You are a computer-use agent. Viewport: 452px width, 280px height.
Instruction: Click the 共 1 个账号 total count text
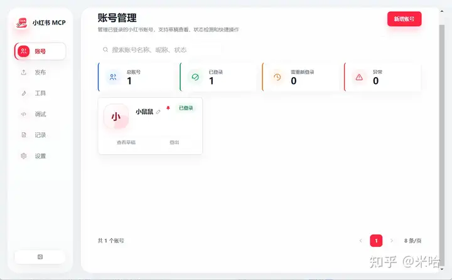point(111,241)
